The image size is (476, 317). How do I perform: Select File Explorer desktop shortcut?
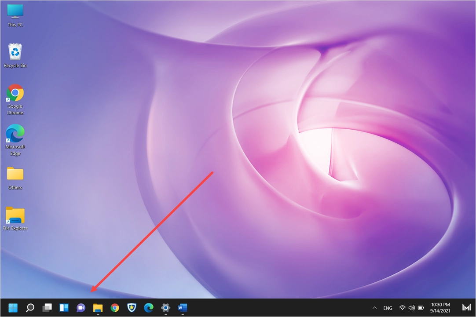15,219
